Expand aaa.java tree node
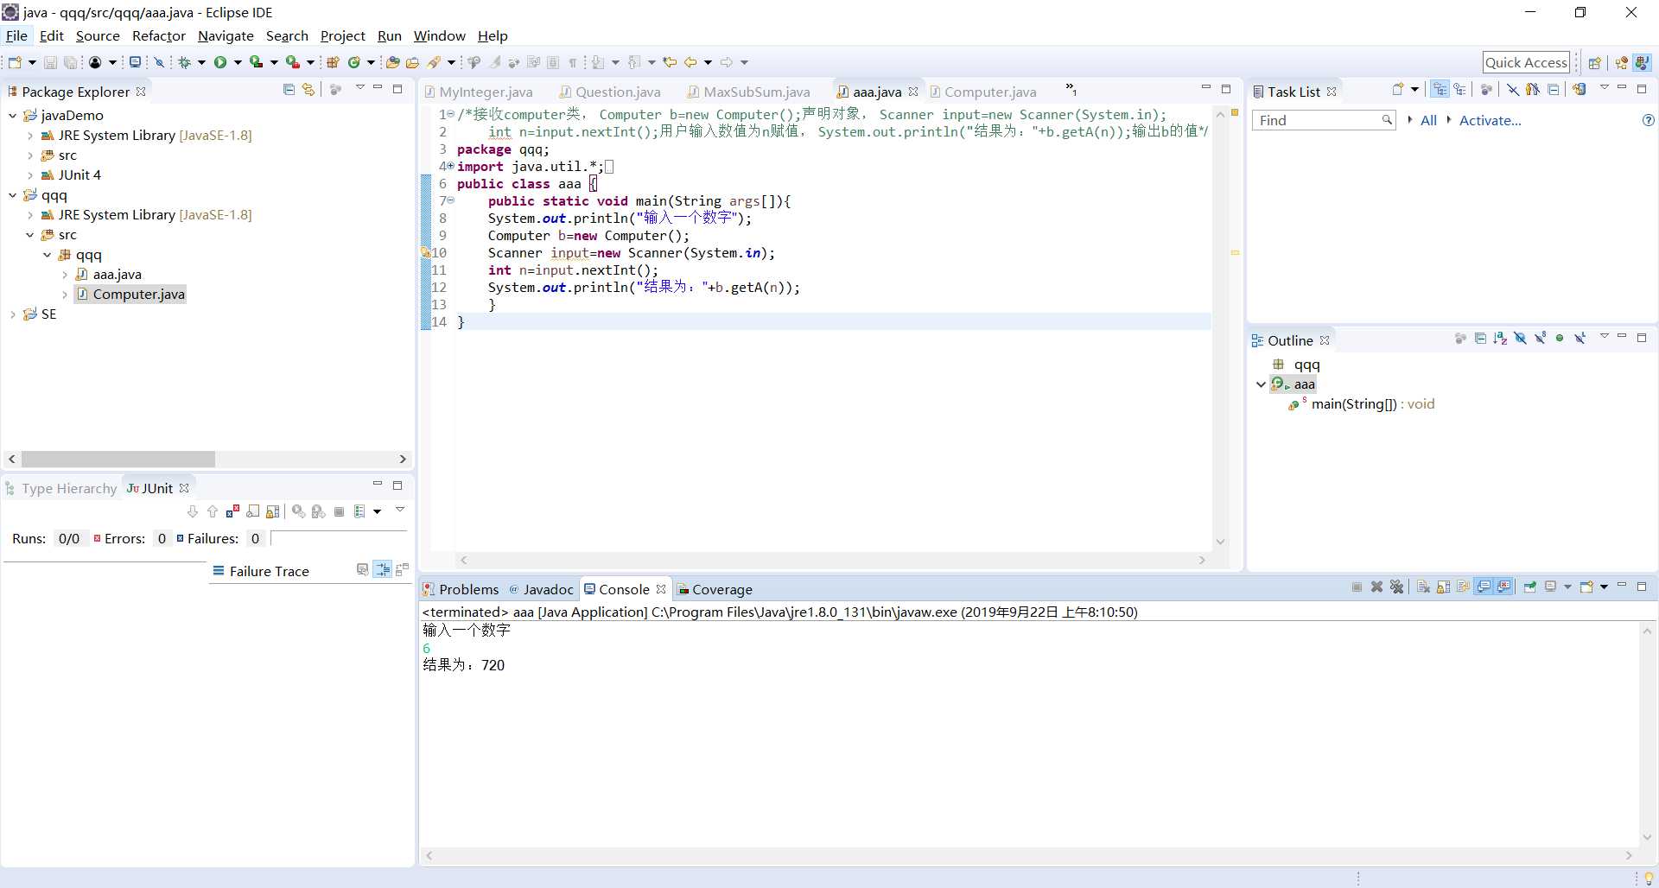The image size is (1659, 888). coord(65,275)
